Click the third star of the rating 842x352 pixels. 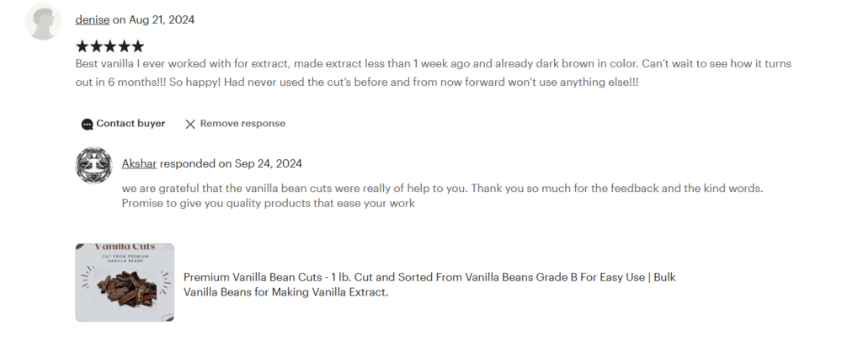(x=109, y=46)
